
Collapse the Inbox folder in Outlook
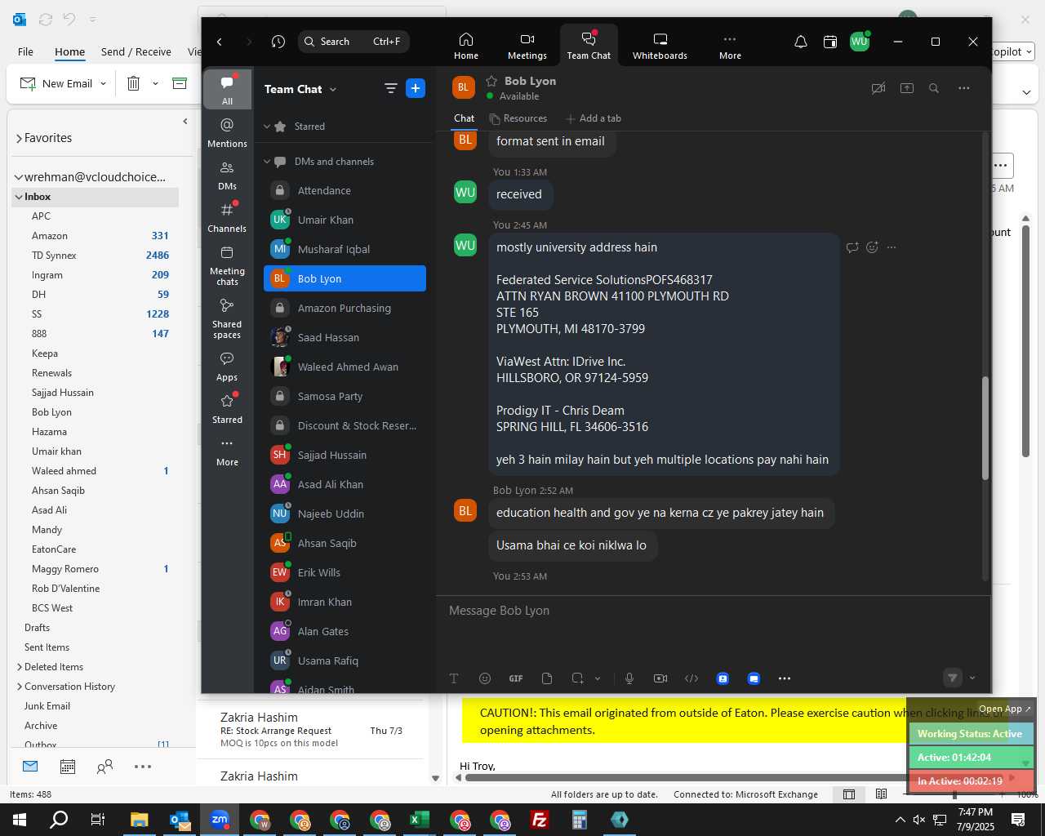pos(18,197)
